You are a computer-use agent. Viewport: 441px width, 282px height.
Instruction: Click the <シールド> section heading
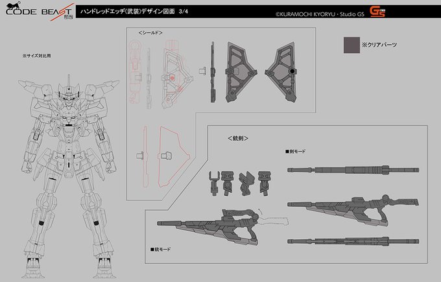pos(150,33)
